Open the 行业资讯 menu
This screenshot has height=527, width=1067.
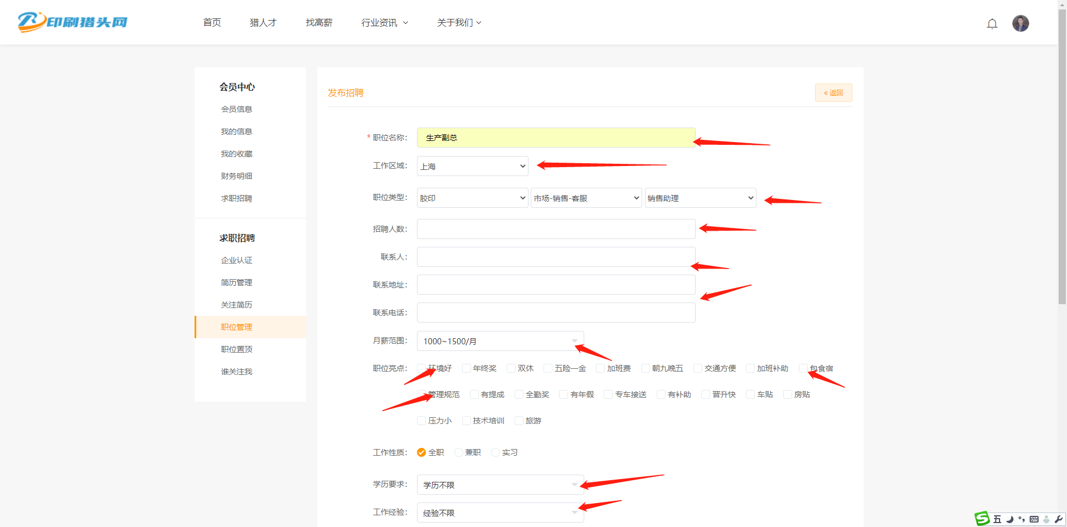[385, 22]
